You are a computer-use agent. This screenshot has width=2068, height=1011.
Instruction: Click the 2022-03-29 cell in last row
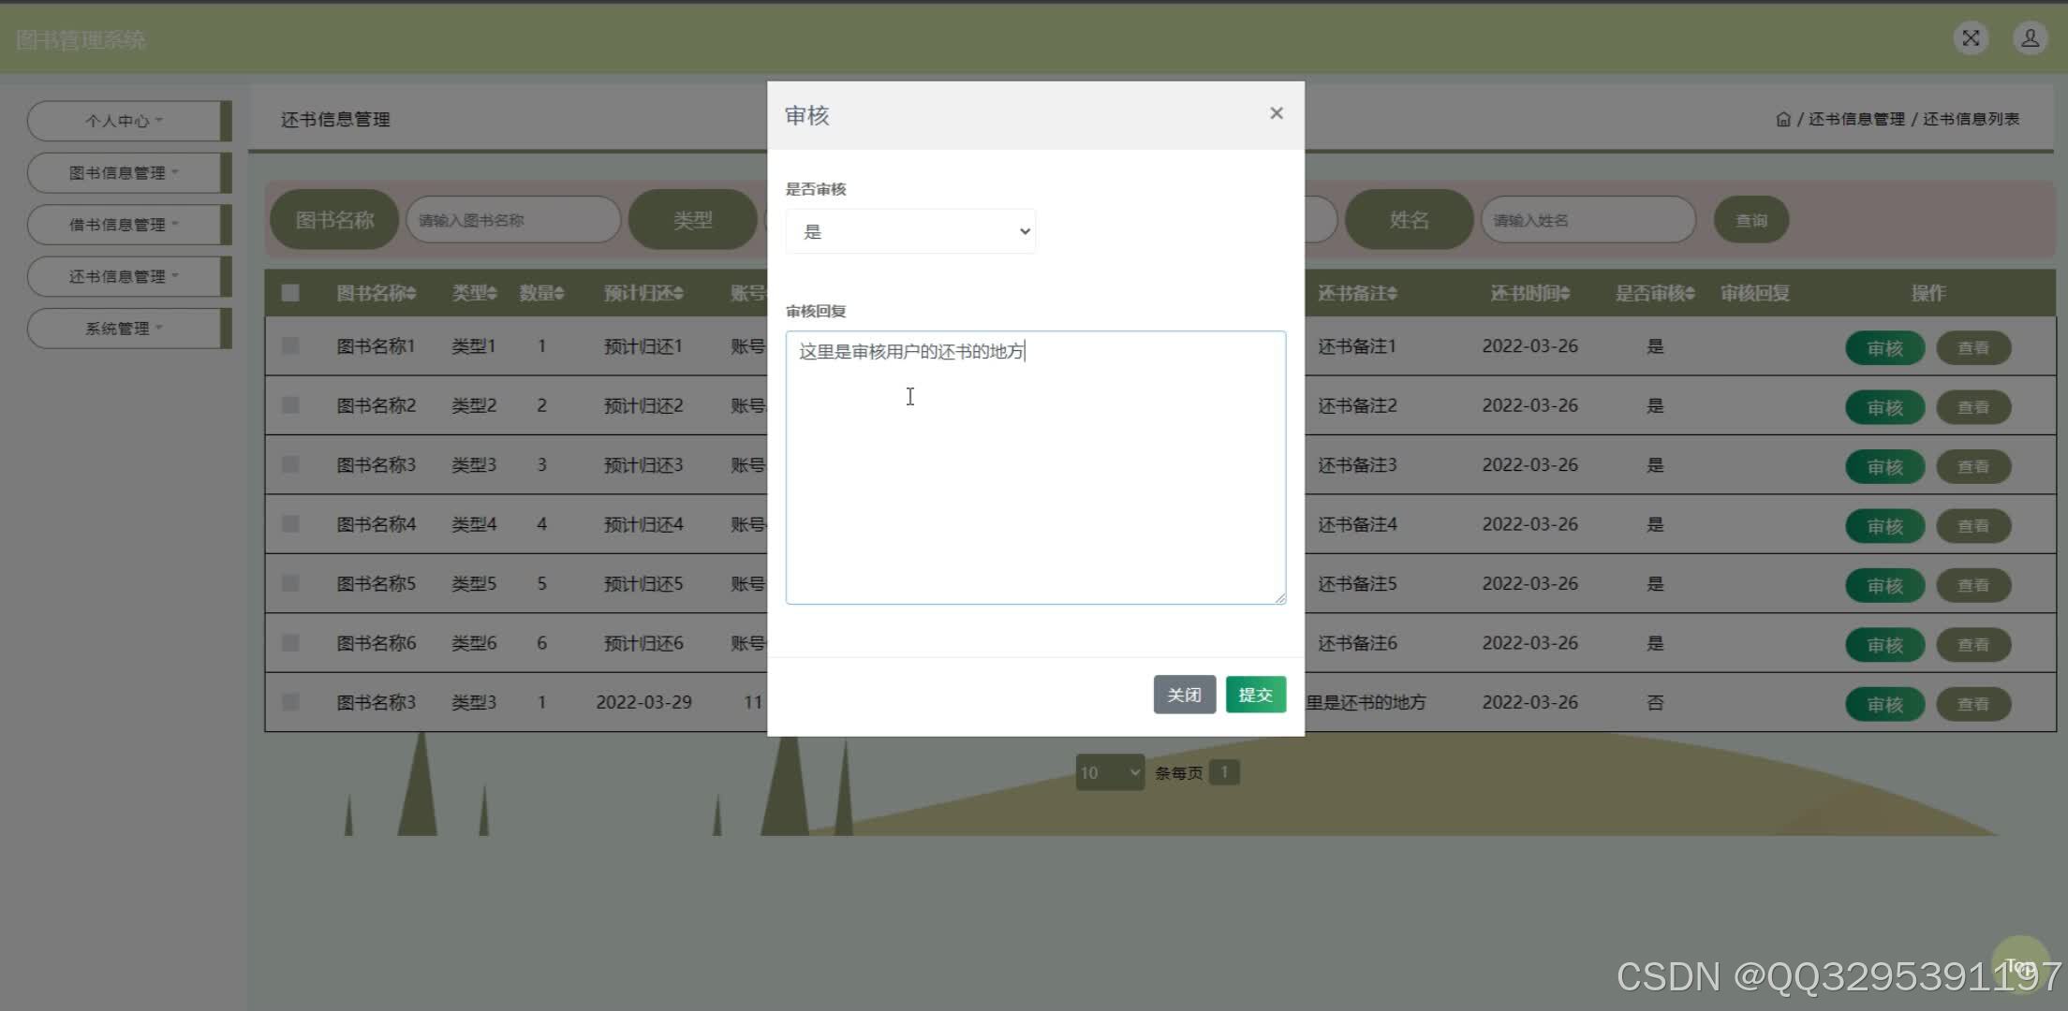tap(643, 702)
